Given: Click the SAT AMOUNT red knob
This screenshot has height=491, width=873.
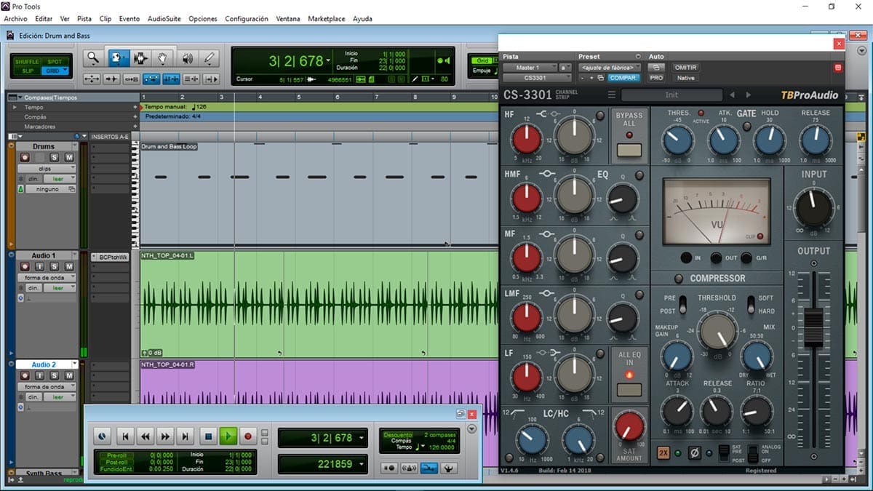Looking at the screenshot, I should point(629,427).
